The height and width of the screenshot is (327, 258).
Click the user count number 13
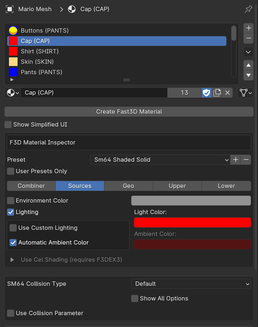(x=184, y=93)
